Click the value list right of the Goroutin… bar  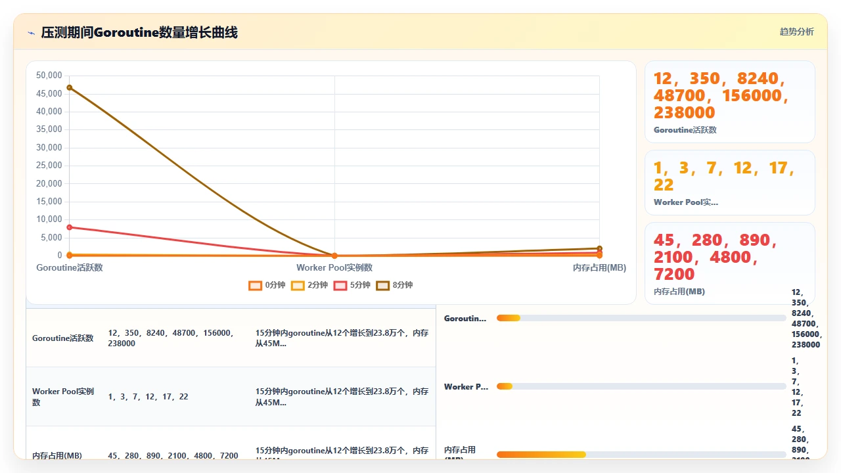(806, 319)
